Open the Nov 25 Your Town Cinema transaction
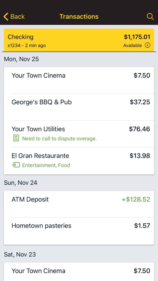 pos(79,81)
